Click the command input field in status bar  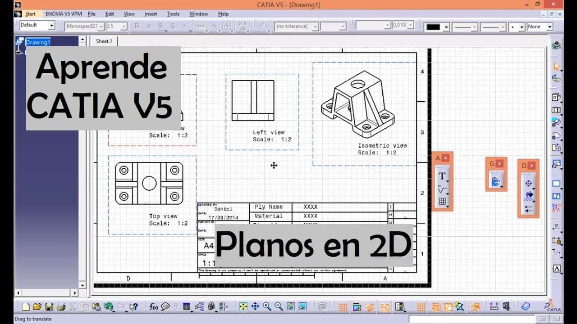472,319
